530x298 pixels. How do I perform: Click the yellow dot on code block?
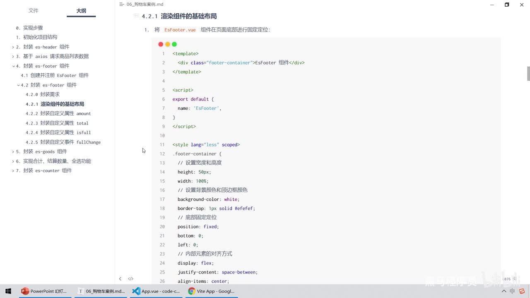pyautogui.click(x=168, y=44)
